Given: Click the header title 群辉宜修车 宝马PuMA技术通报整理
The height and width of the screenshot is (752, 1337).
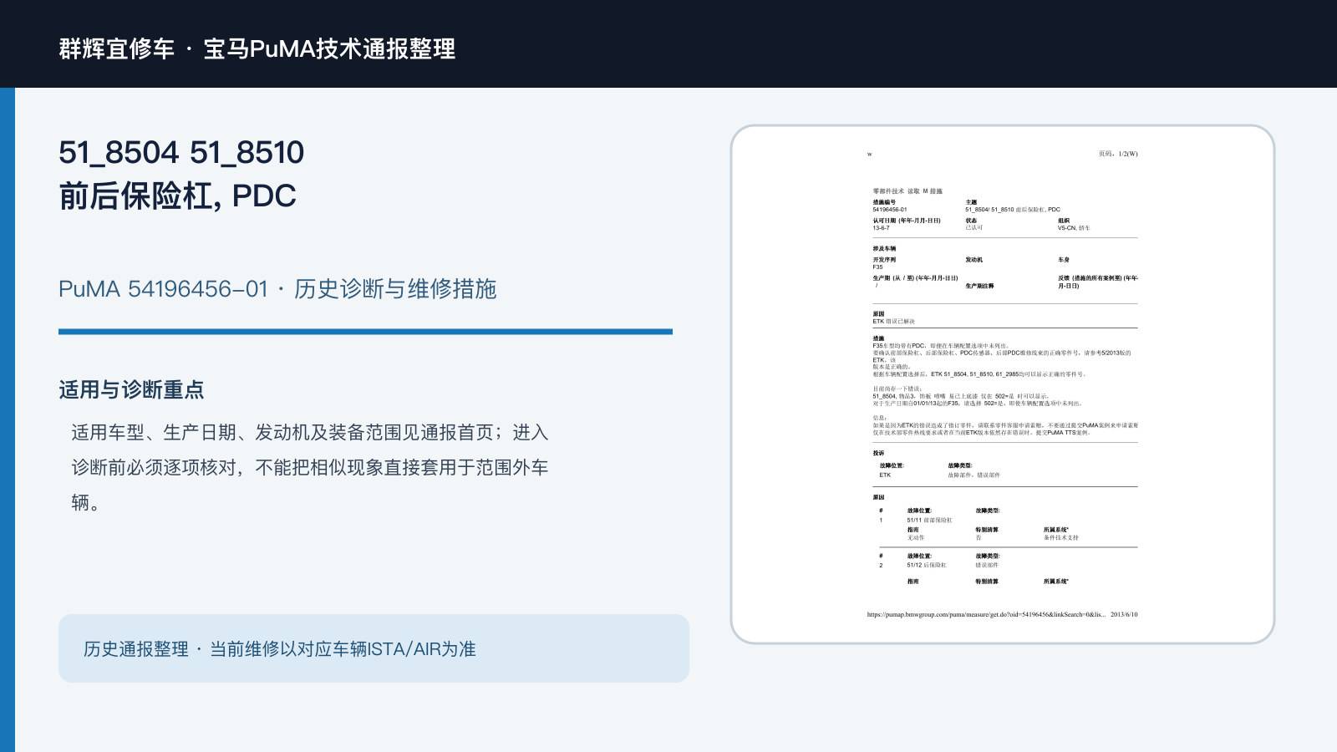Looking at the screenshot, I should [257, 48].
